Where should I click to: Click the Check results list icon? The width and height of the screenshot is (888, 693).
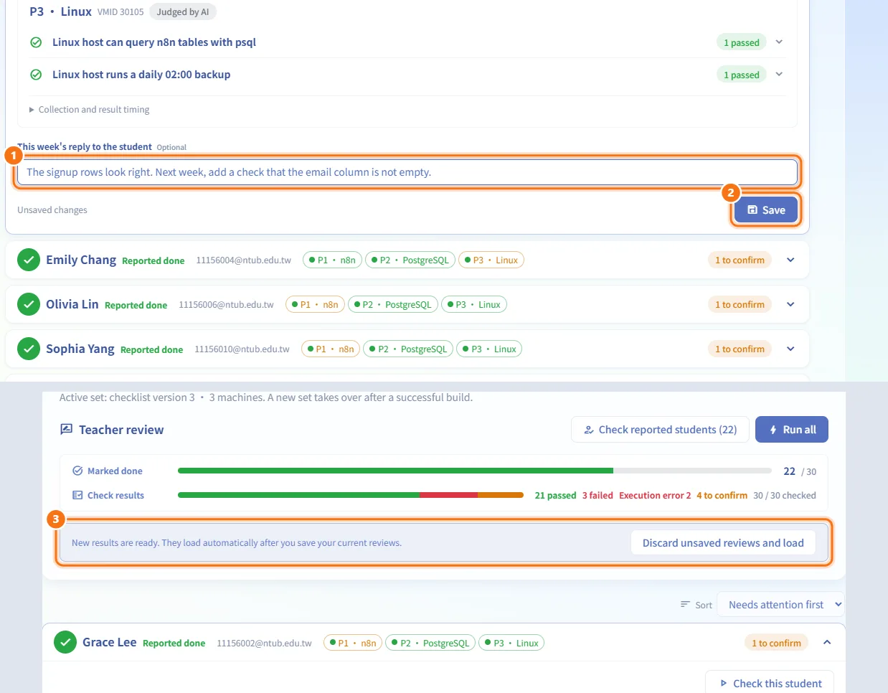(x=77, y=495)
